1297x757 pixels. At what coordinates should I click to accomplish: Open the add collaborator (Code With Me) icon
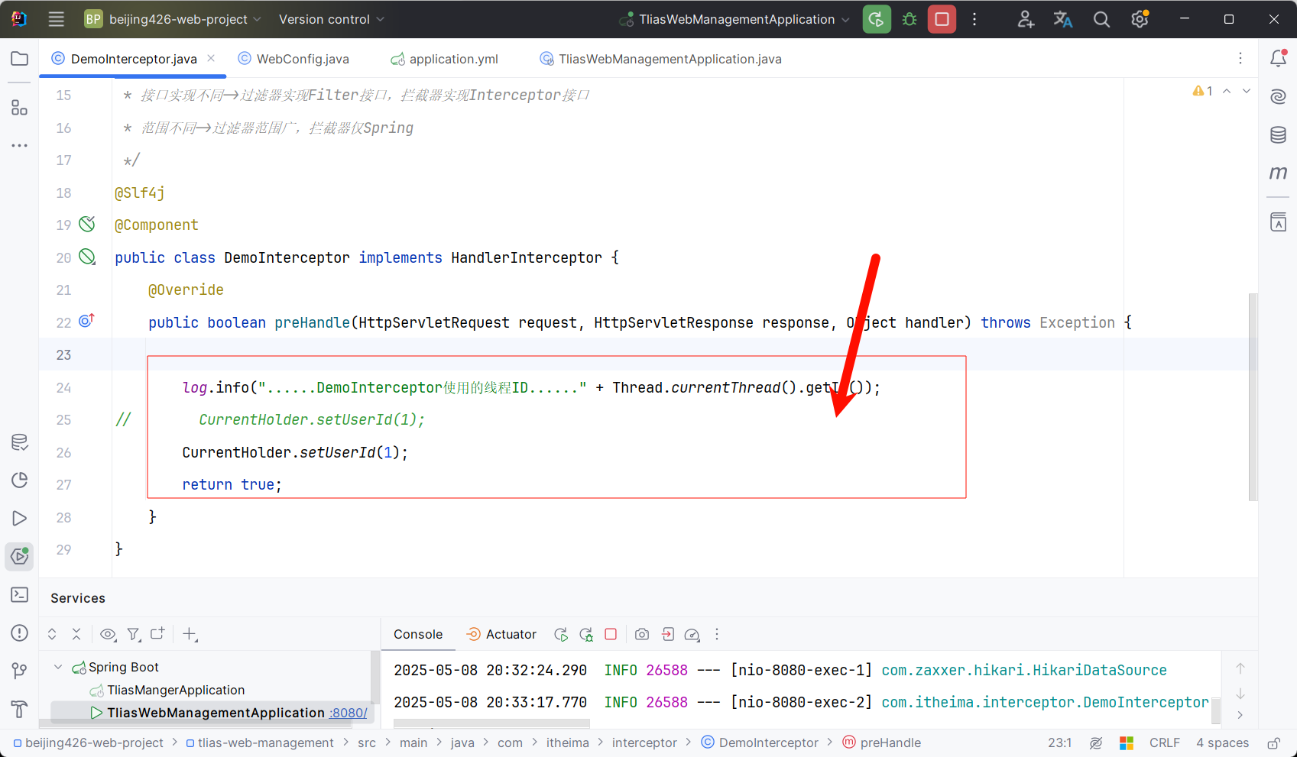click(x=1026, y=19)
